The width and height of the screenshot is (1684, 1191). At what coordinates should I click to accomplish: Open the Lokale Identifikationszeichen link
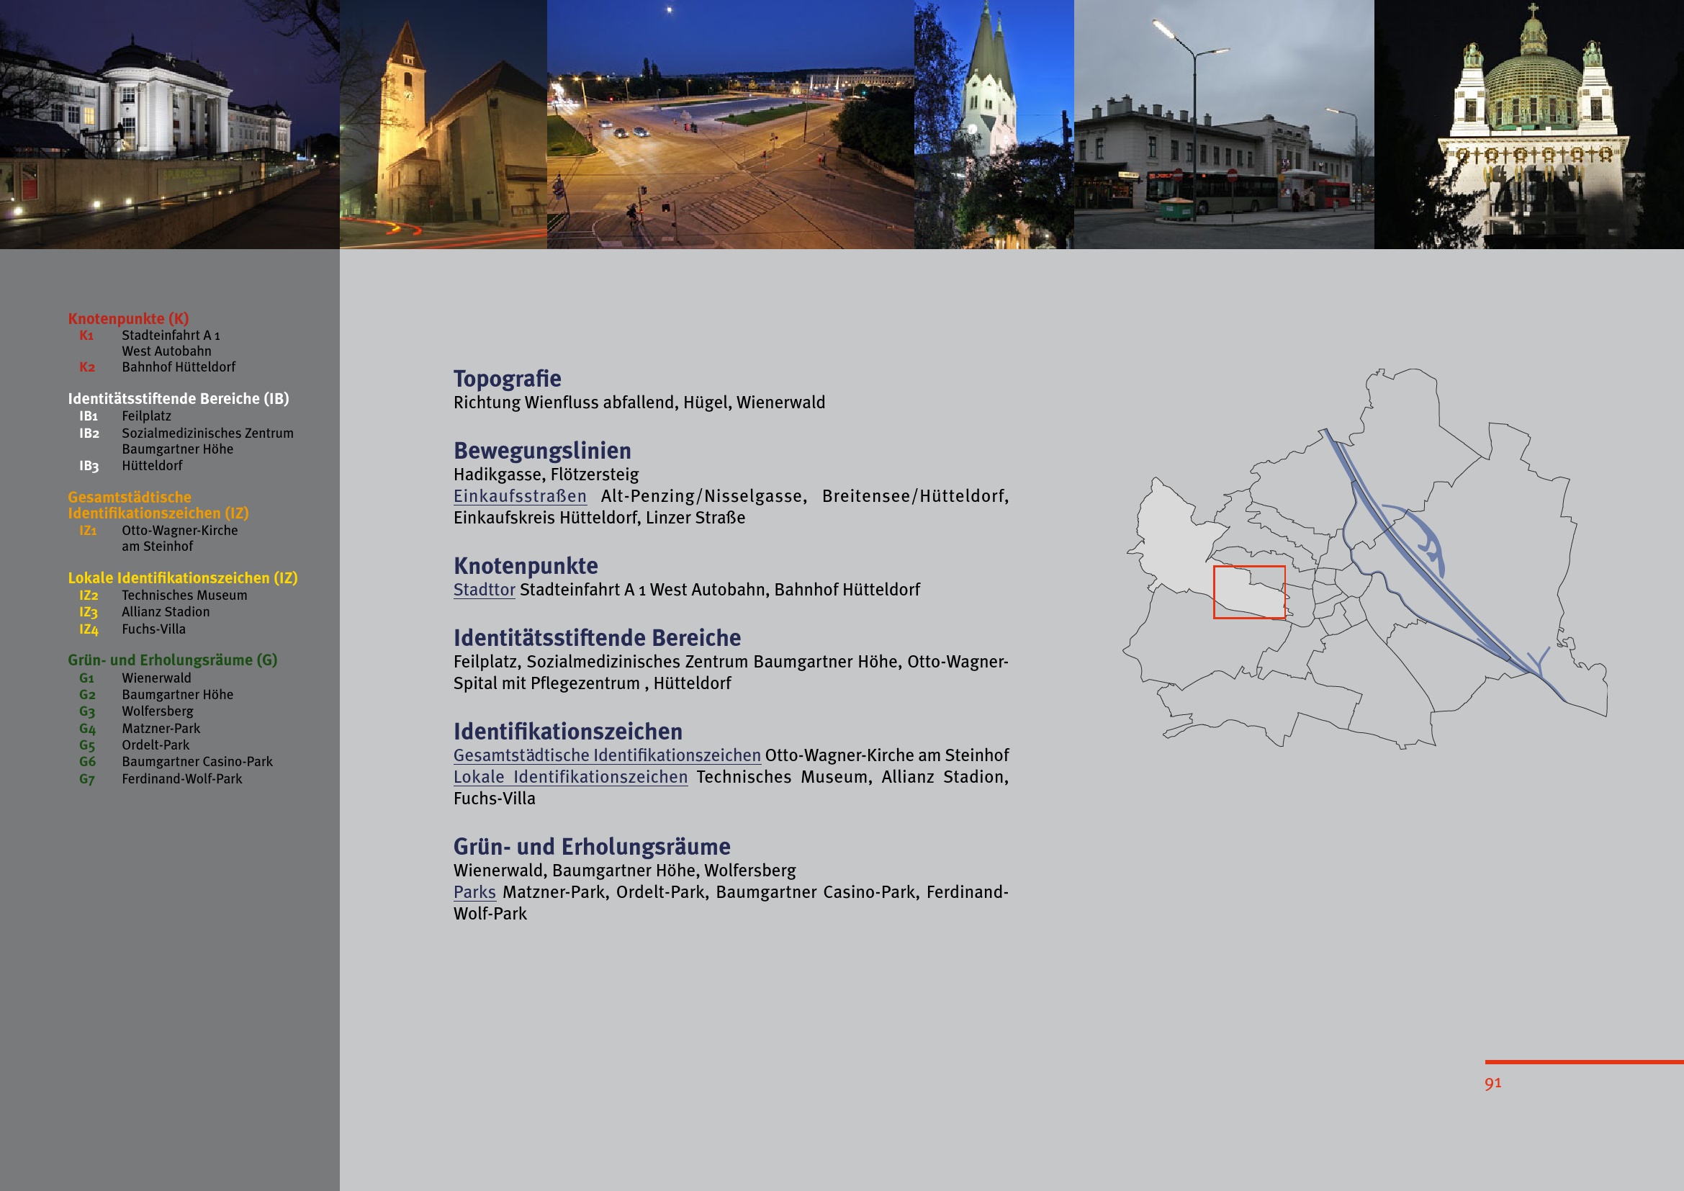[x=570, y=778]
